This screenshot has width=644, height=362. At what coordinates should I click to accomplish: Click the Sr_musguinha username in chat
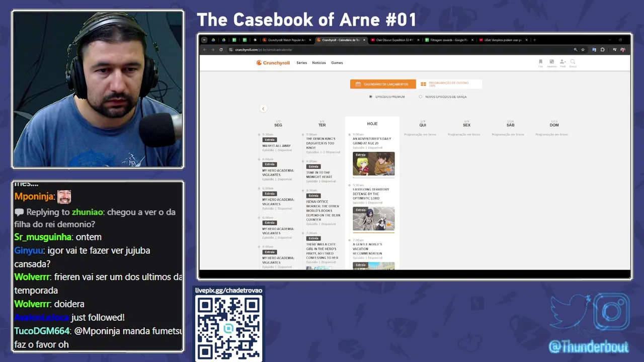(x=43, y=237)
